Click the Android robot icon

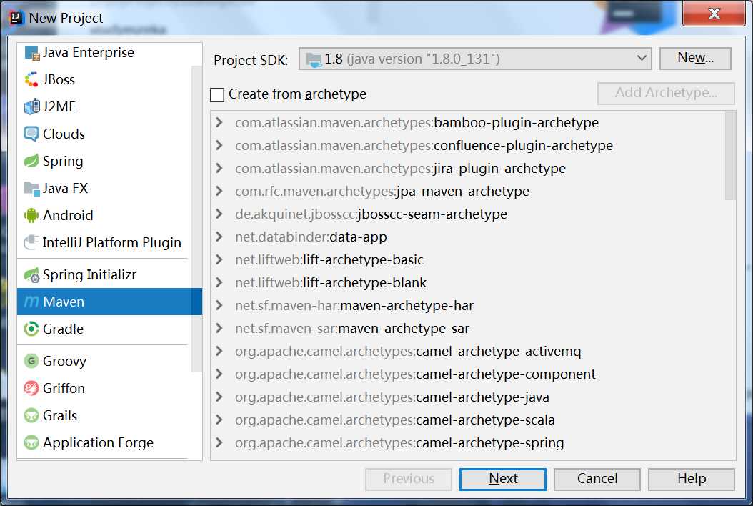click(x=31, y=215)
